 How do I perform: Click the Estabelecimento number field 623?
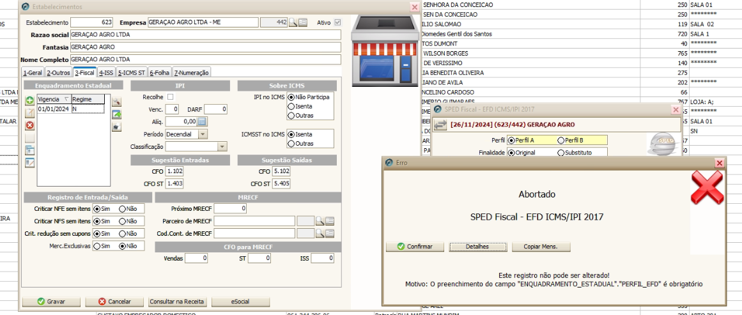(x=92, y=22)
